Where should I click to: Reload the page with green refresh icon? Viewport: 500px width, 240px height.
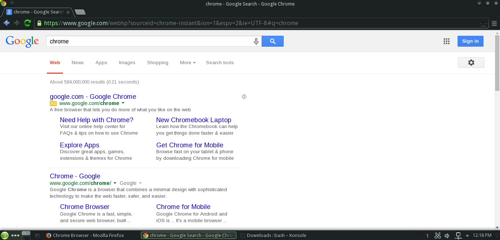point(27,23)
